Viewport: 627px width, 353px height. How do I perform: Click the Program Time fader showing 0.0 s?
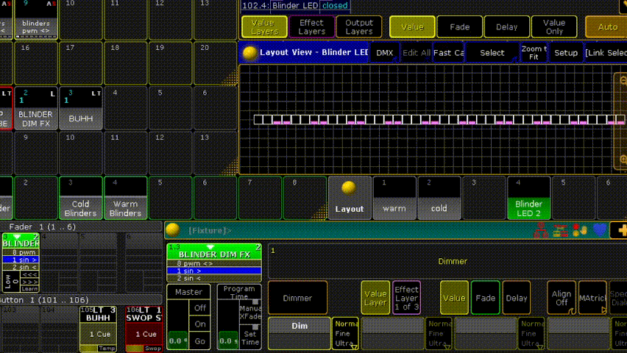[228, 324]
